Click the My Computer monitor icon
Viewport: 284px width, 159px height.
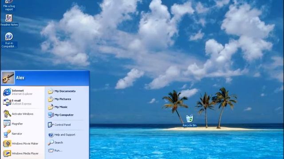click(x=51, y=115)
